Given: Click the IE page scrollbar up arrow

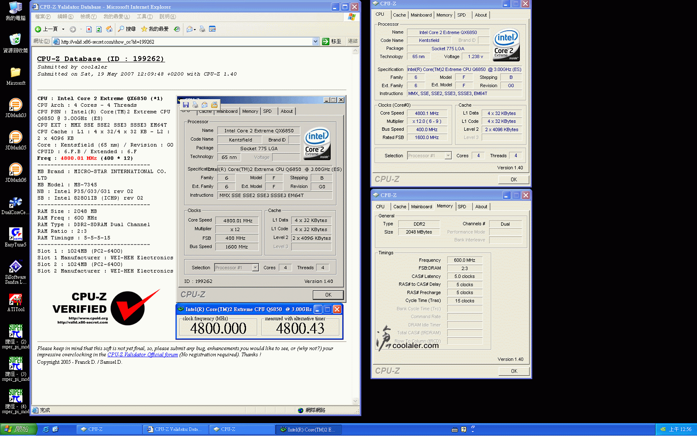Looking at the screenshot, I should coord(356,51).
